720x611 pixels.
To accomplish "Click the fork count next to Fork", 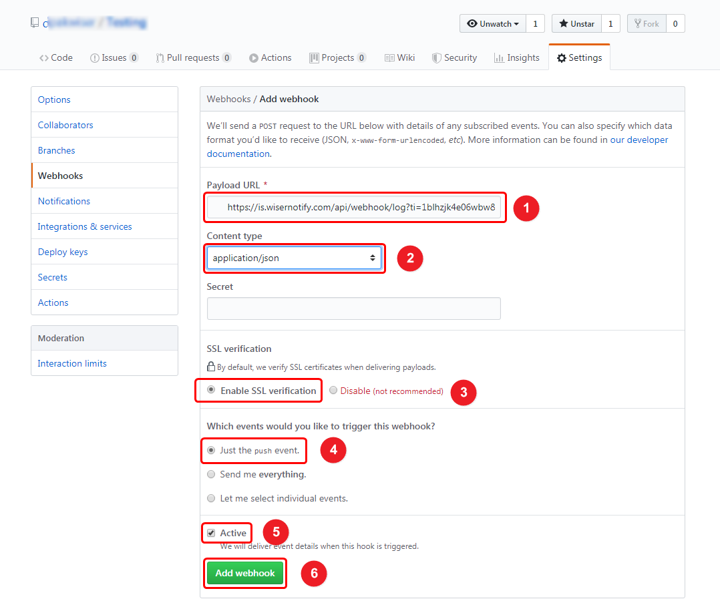I will [675, 23].
